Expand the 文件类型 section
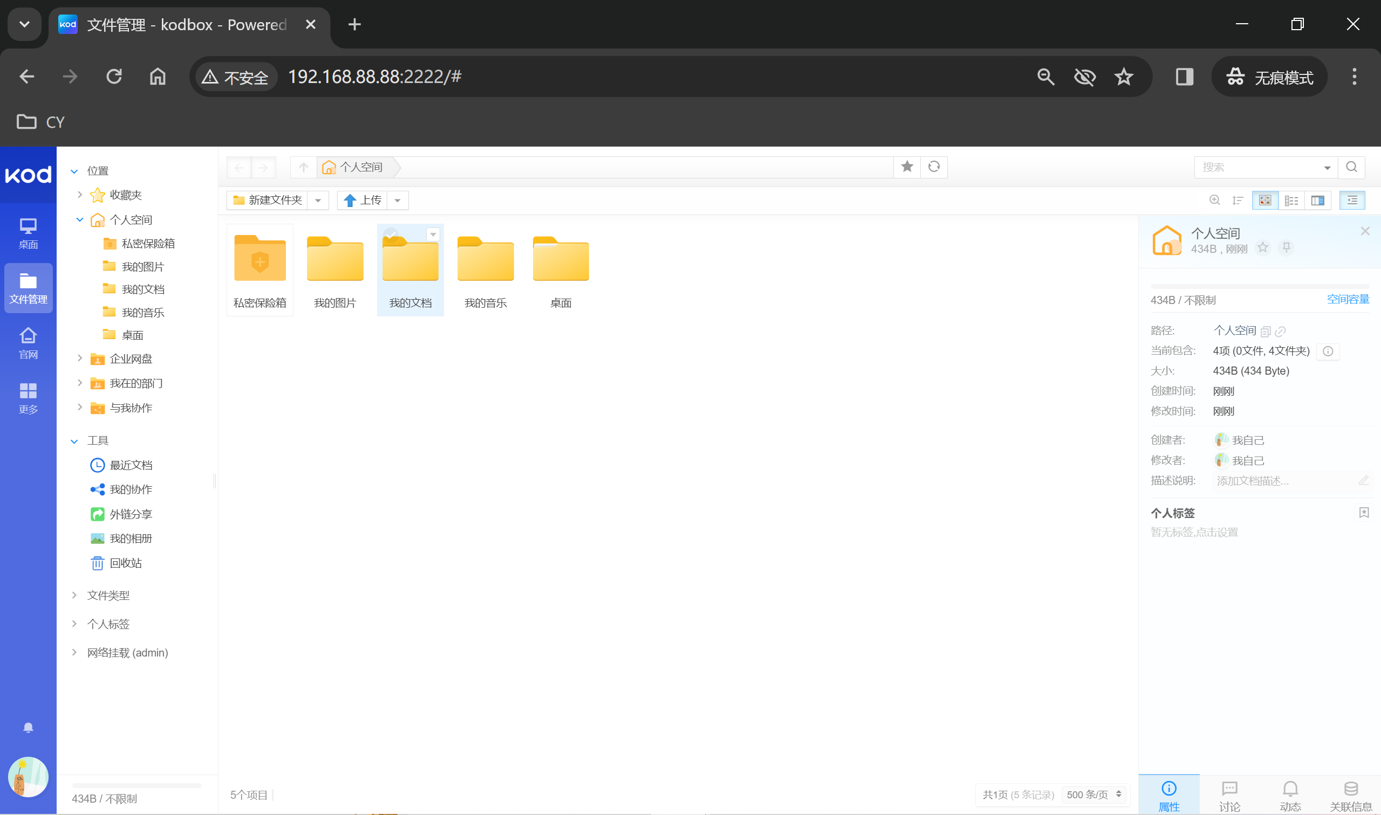This screenshot has width=1381, height=815. point(74,595)
